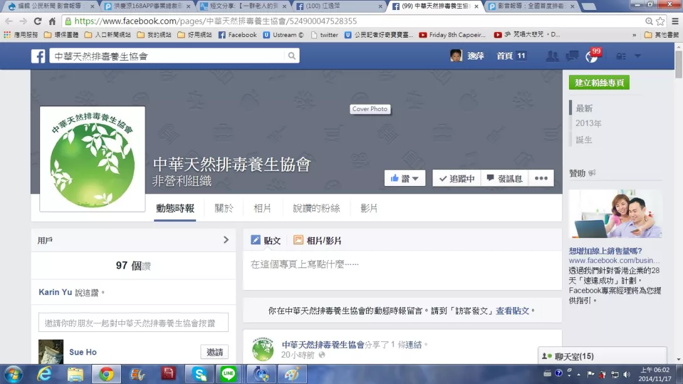Open Paint from the taskbar
The width and height of the screenshot is (683, 384).
pos(292,374)
